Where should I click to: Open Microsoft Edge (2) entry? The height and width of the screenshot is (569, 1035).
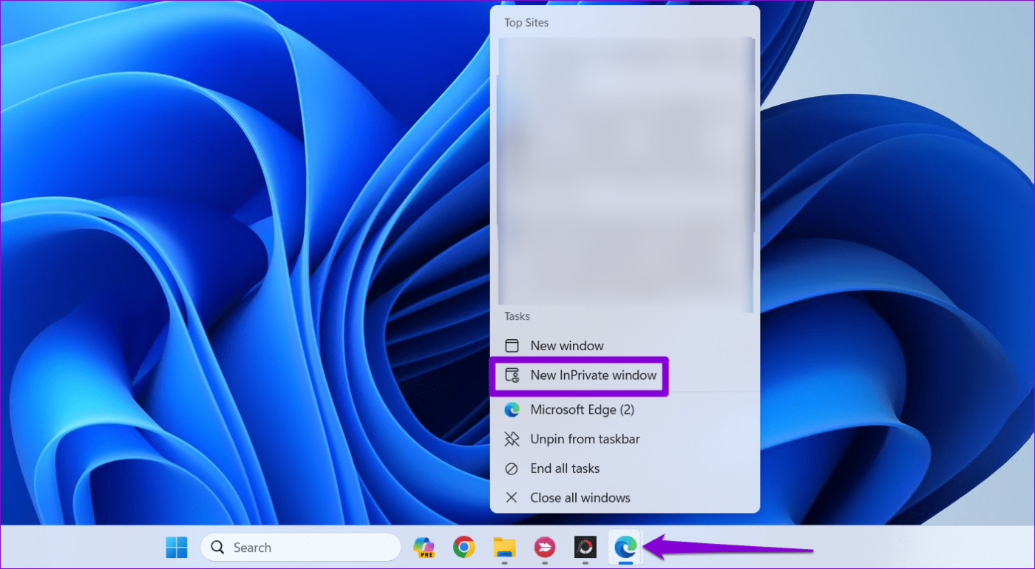[625, 409]
